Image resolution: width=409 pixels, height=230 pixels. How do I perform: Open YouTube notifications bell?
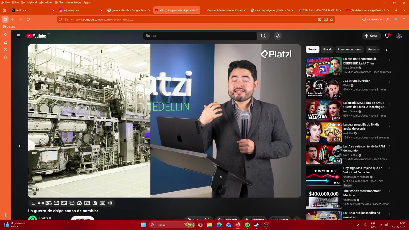(x=387, y=36)
